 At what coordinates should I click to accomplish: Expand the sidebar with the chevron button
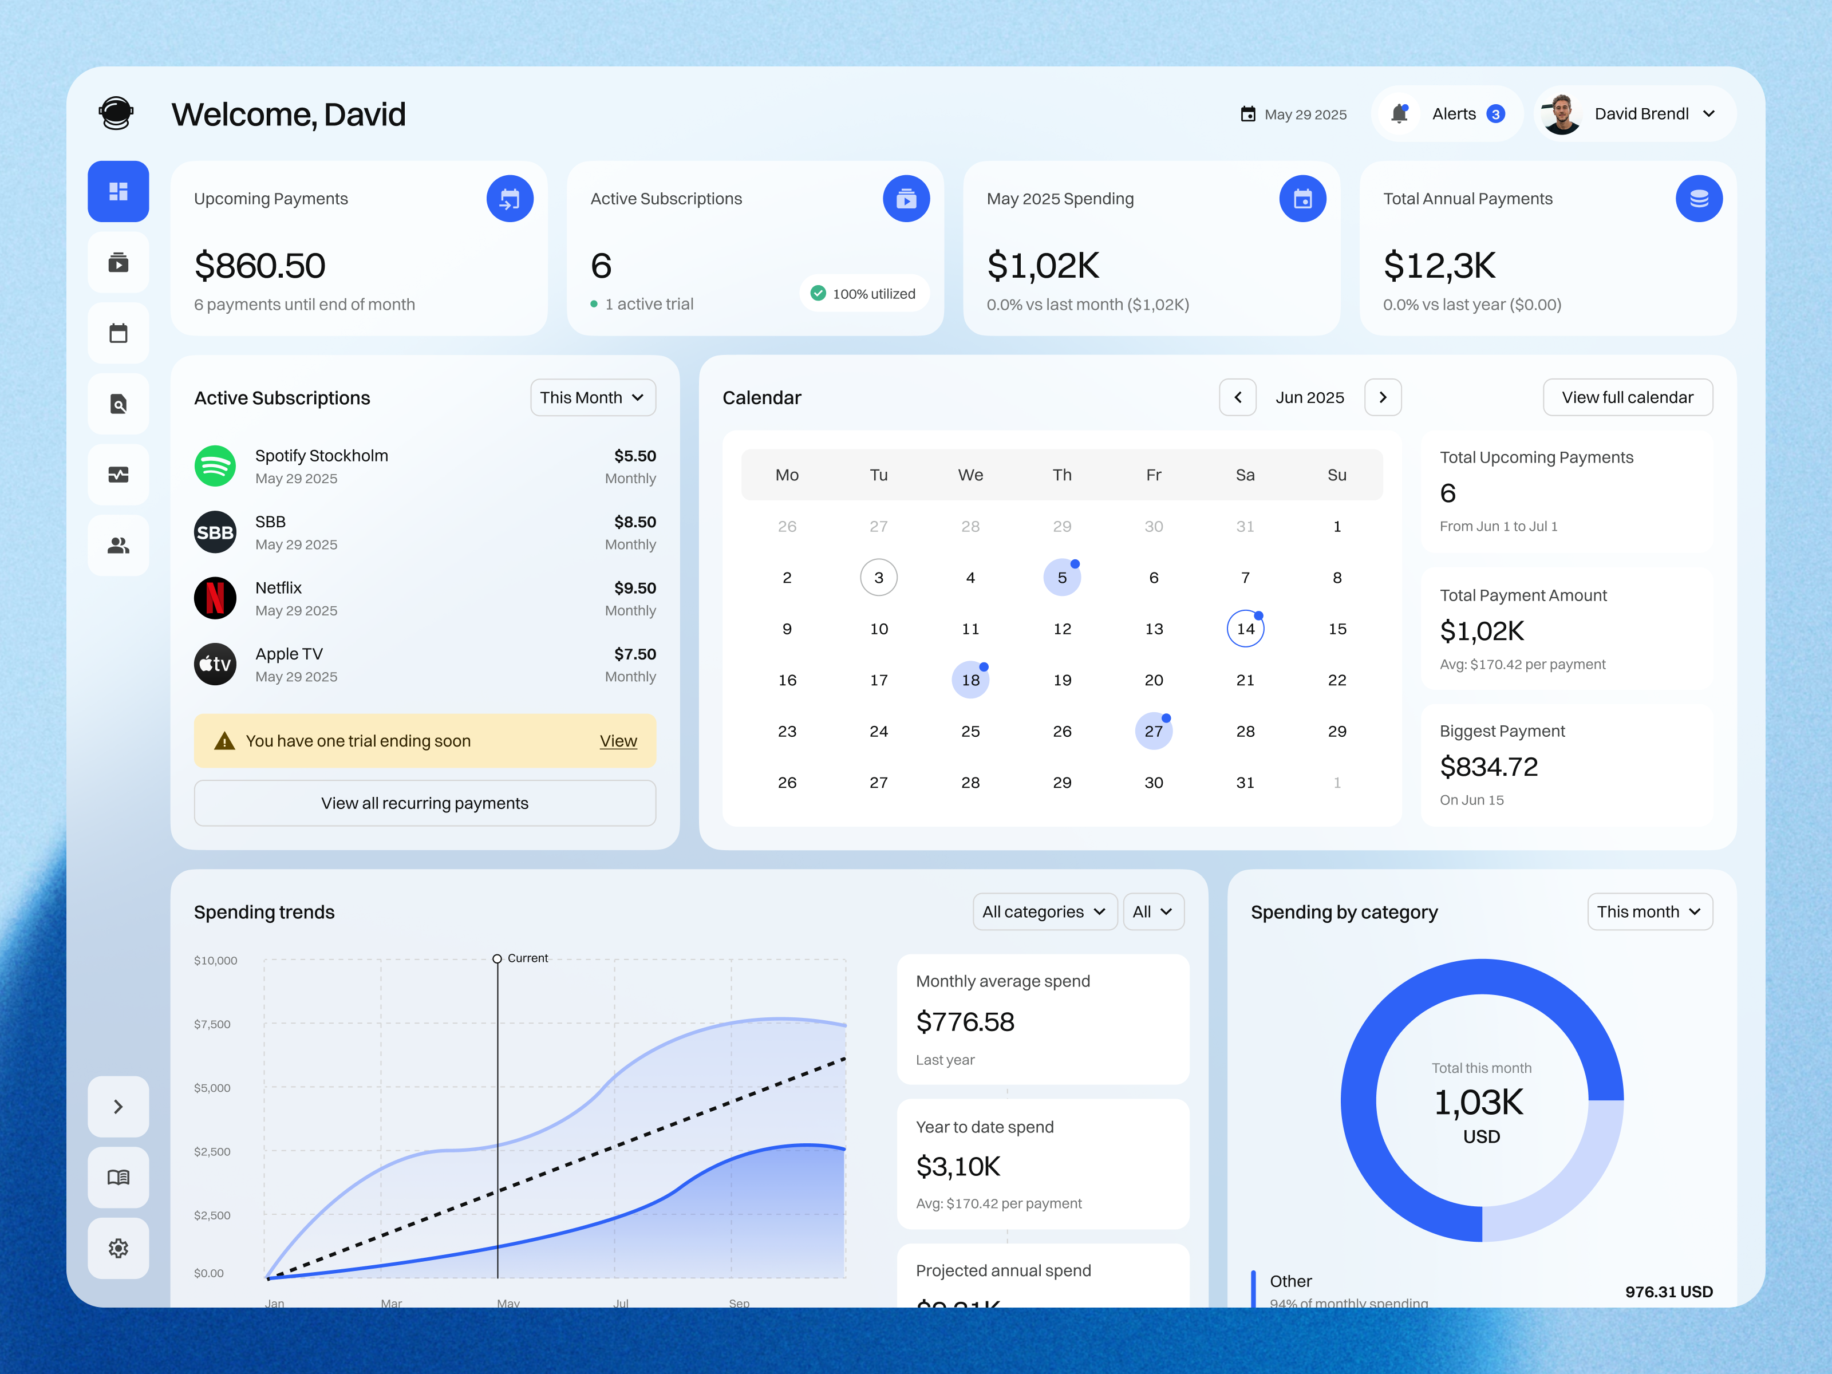pos(119,1107)
